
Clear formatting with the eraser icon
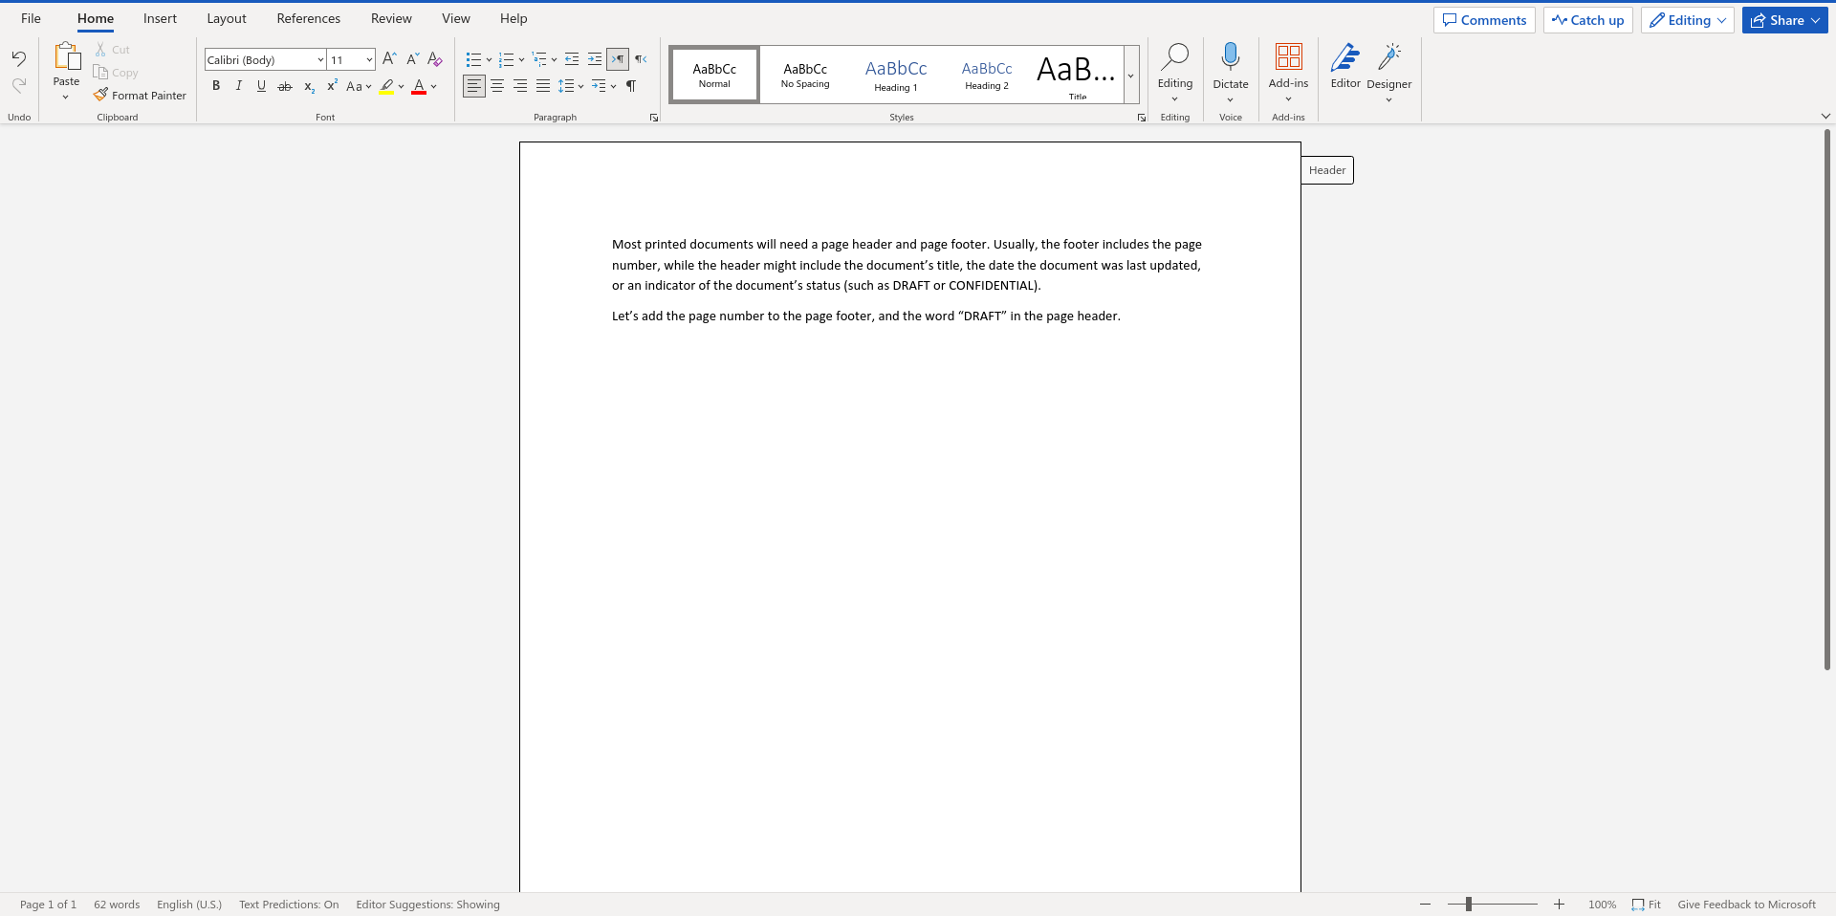pyautogui.click(x=435, y=59)
